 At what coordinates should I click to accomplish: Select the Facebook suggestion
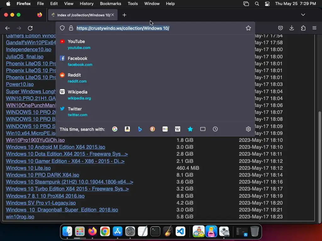[x=155, y=61]
